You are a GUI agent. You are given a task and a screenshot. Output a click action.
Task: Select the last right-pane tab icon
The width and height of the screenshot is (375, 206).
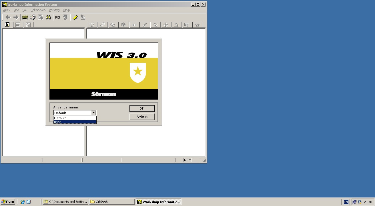197,25
